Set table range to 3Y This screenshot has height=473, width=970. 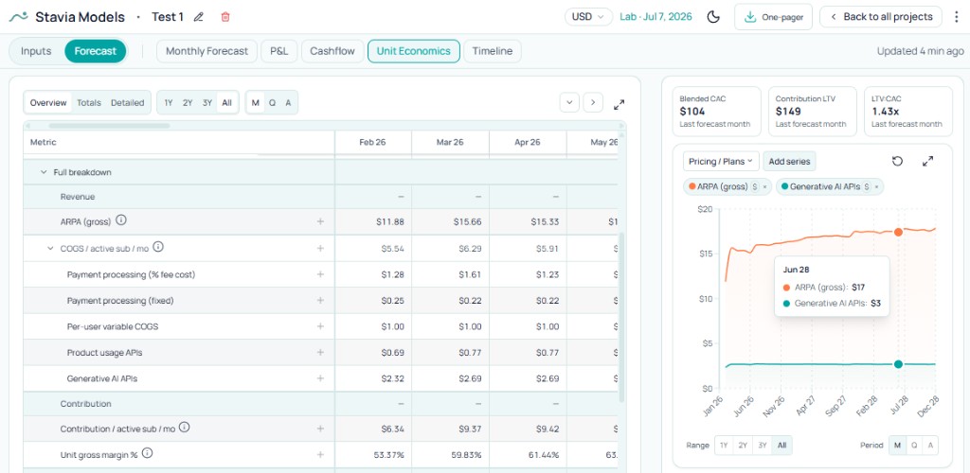click(207, 102)
